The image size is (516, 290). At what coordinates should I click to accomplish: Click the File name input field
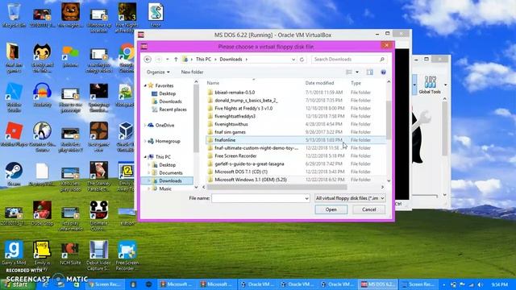coord(260,198)
